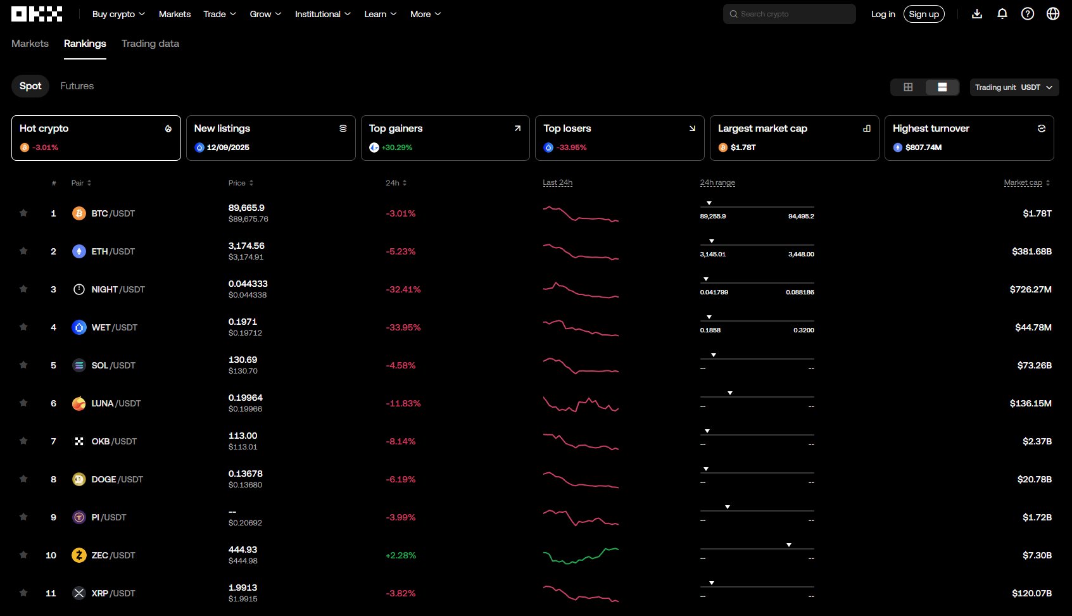Click the Solana coin icon

pos(79,365)
